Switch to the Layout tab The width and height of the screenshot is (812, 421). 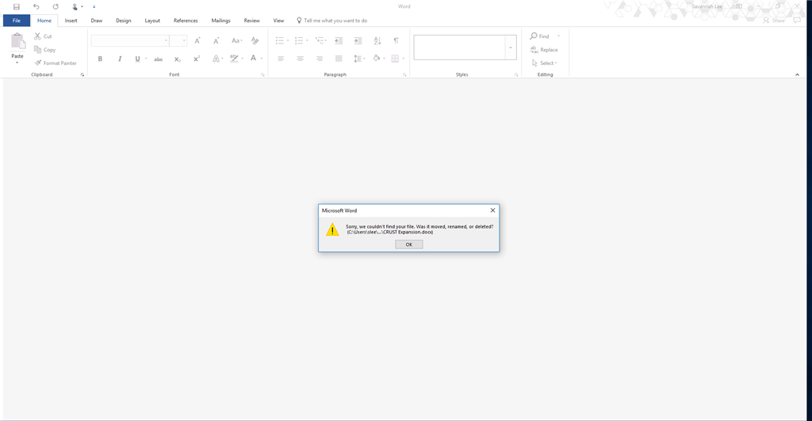152,21
